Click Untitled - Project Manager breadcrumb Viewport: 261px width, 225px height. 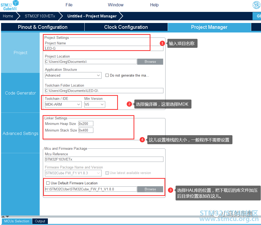point(92,16)
